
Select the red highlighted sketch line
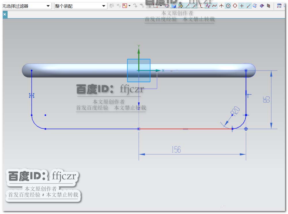185,129
